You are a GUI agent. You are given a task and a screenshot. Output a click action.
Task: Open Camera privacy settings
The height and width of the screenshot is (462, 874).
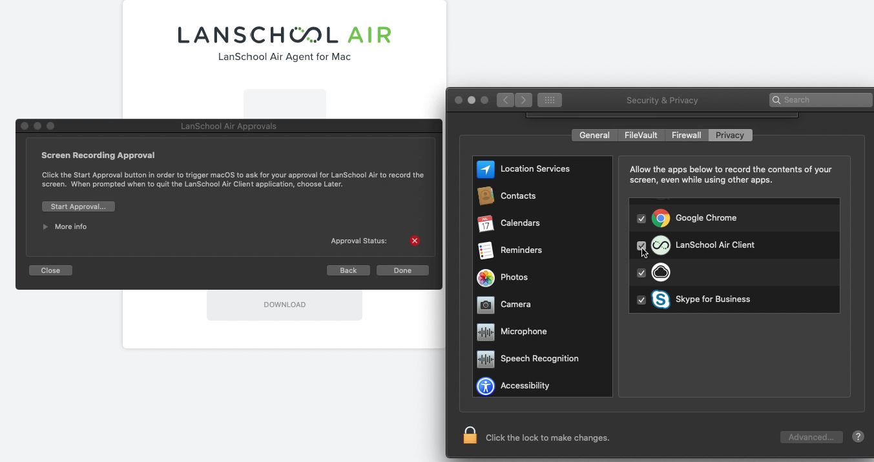pos(485,305)
